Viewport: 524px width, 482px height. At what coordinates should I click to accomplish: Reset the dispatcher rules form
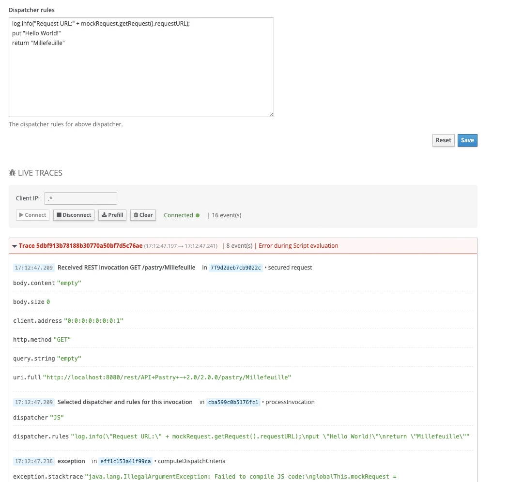(x=443, y=140)
